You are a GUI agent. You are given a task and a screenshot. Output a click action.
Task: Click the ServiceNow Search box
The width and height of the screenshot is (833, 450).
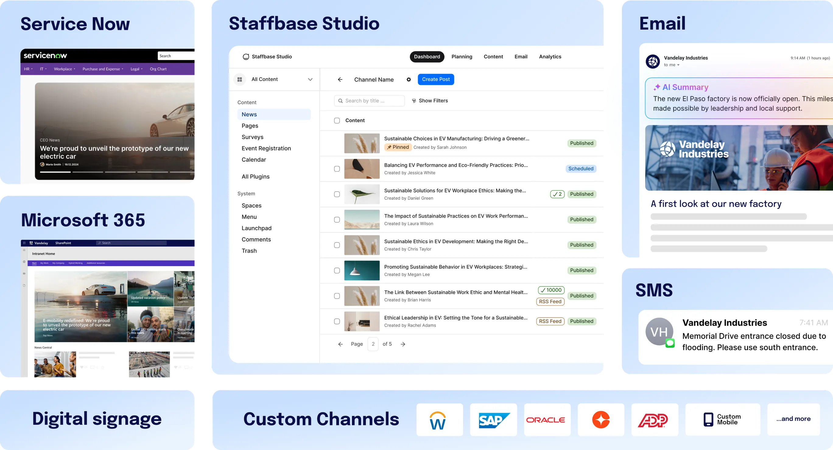176,56
